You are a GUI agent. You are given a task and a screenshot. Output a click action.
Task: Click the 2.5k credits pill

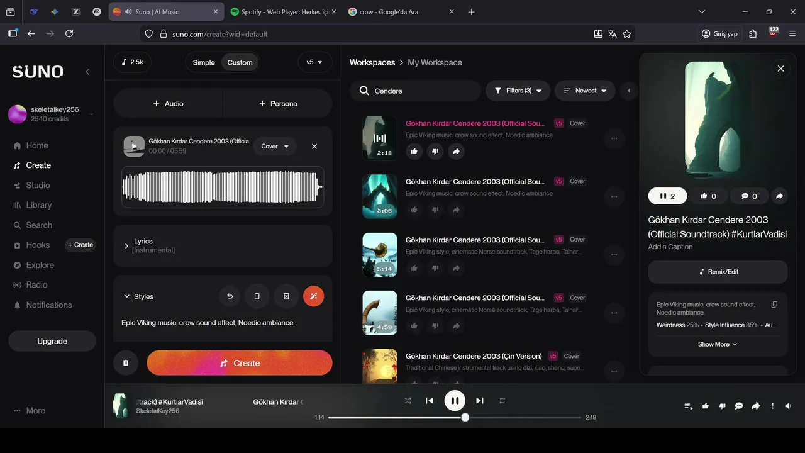(x=132, y=62)
